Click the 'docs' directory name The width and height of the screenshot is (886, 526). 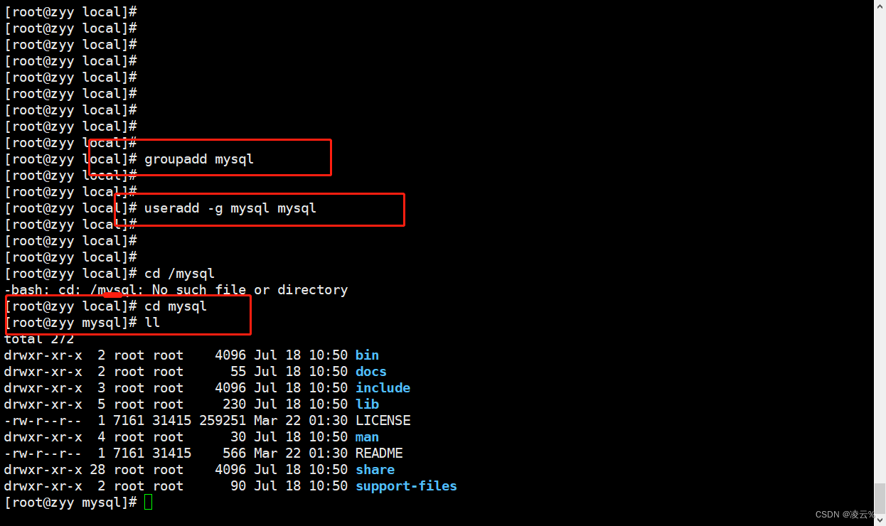pyautogui.click(x=371, y=372)
